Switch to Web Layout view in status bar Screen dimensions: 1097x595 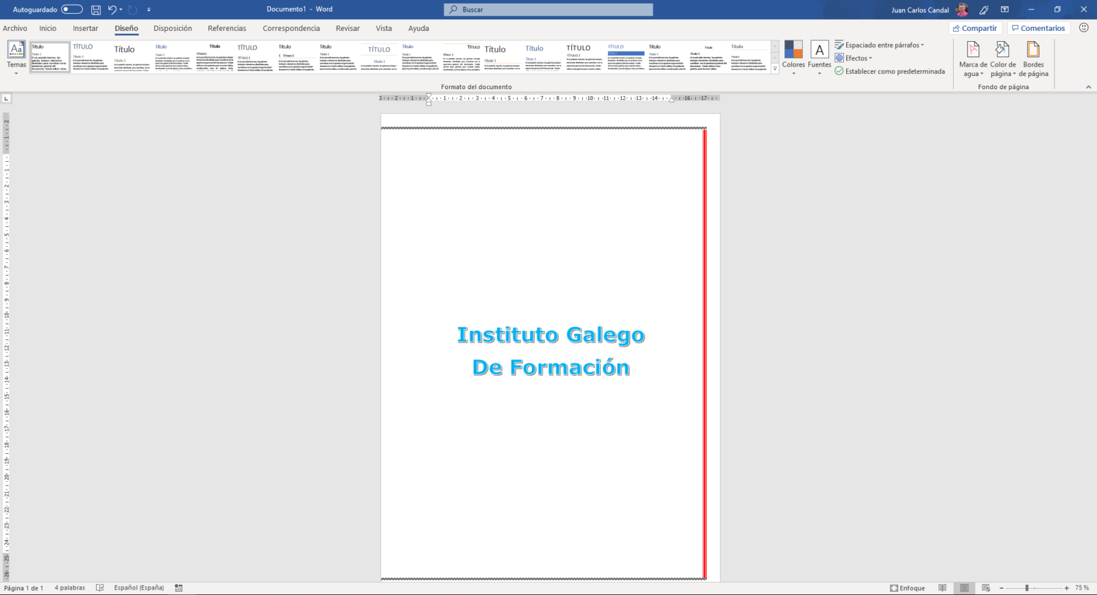point(986,588)
